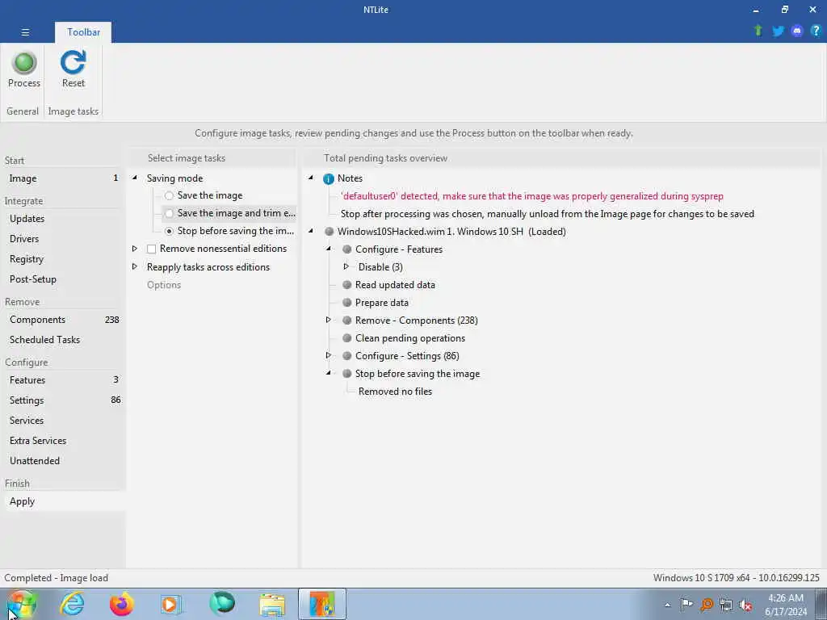Go to the Updates page
The width and height of the screenshot is (827, 620).
pos(63,219)
